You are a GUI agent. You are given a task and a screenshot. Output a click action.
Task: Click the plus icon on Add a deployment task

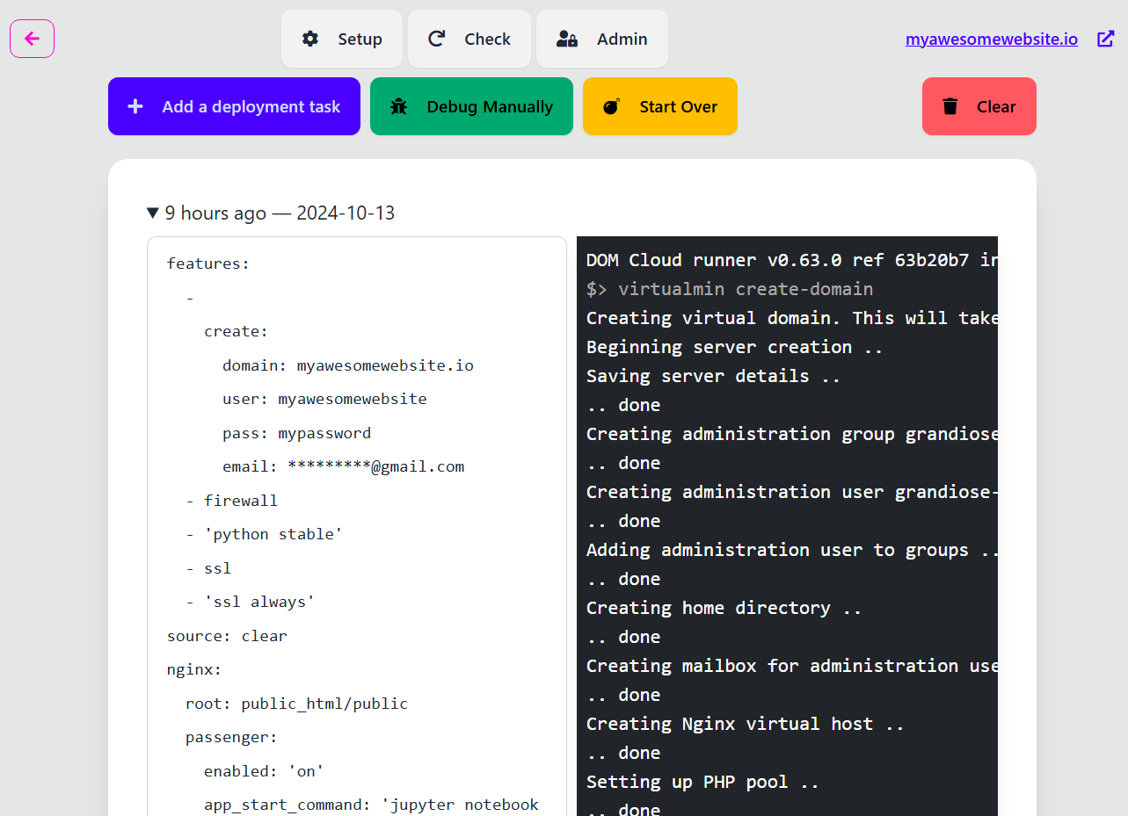coord(135,106)
